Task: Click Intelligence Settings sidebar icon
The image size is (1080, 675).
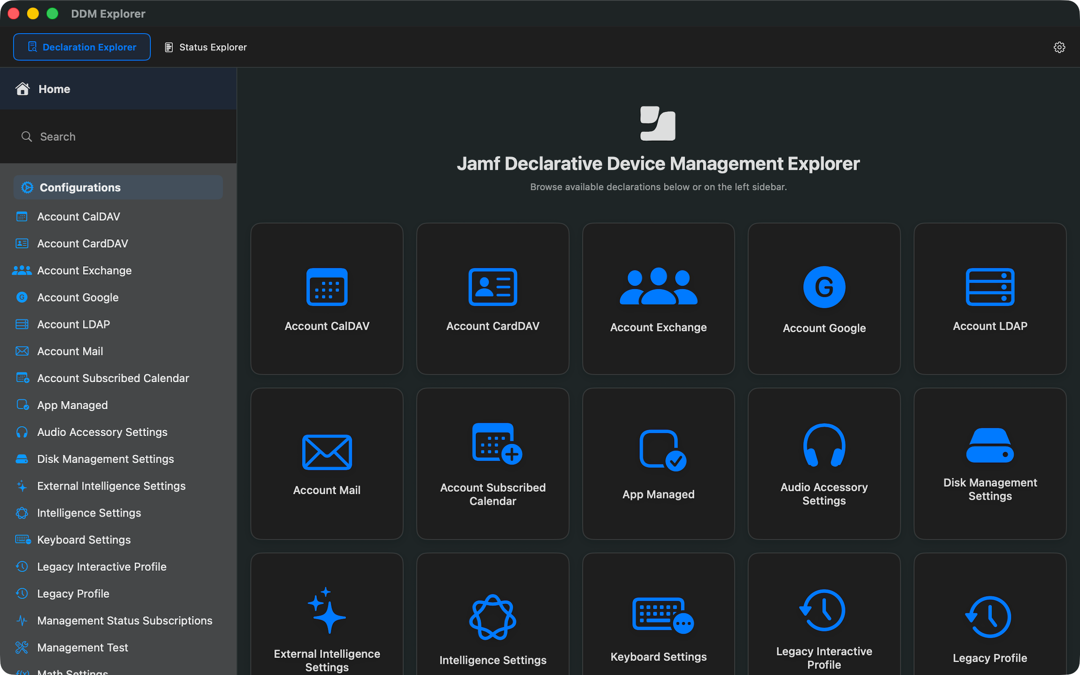Action: click(x=22, y=513)
